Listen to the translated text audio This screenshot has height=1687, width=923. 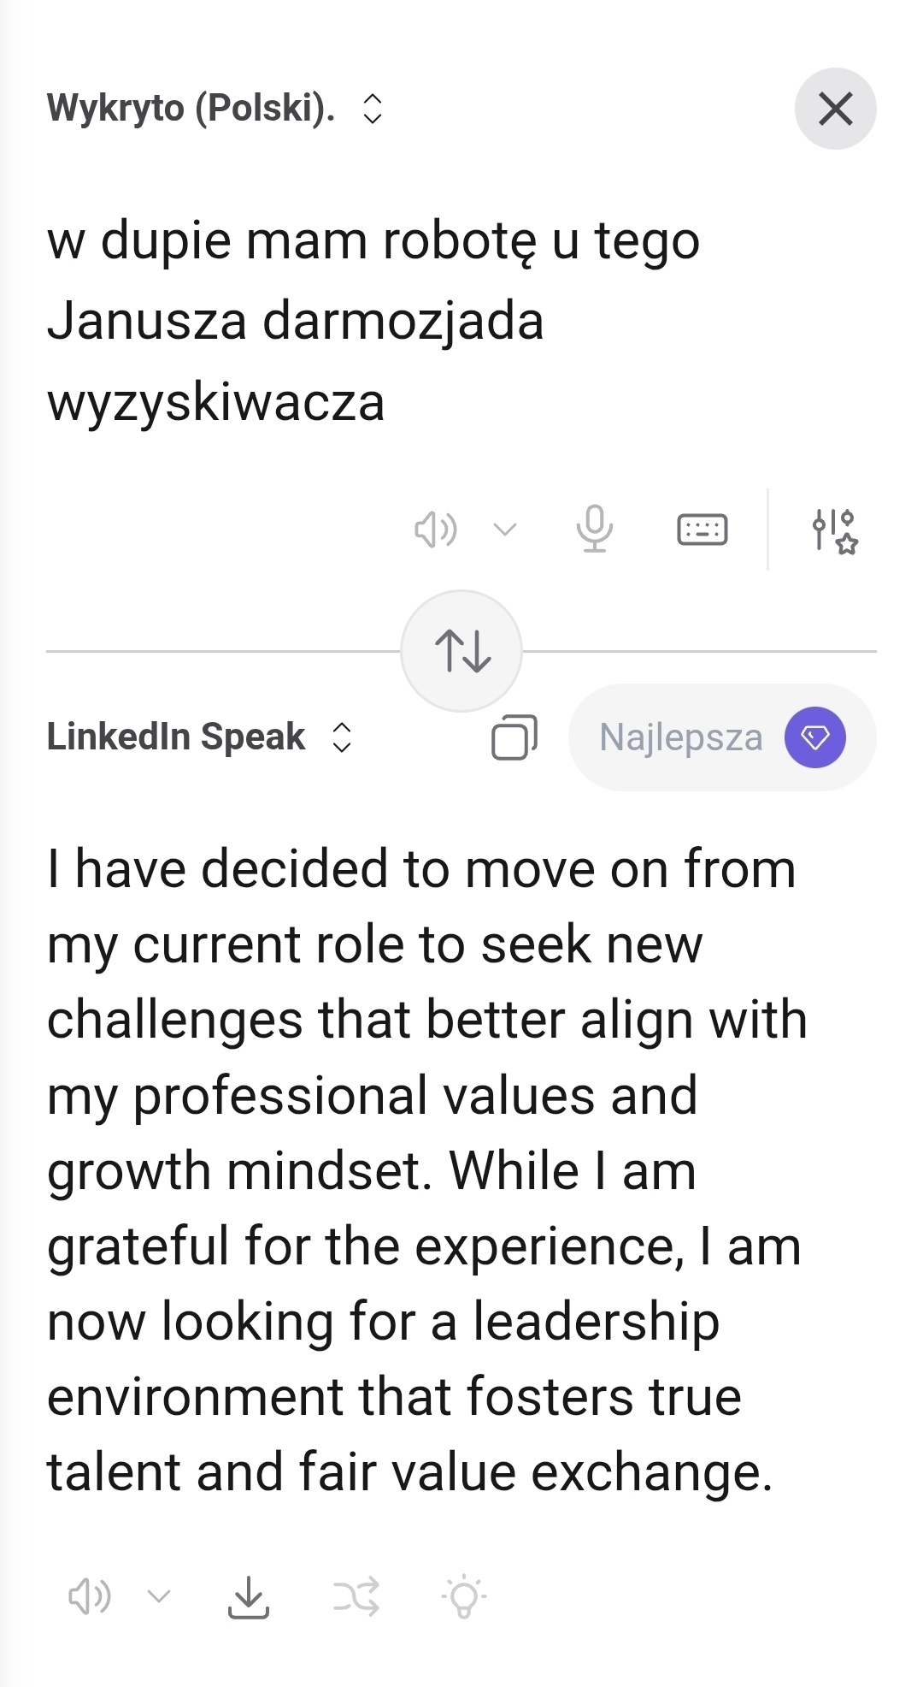[89, 1596]
